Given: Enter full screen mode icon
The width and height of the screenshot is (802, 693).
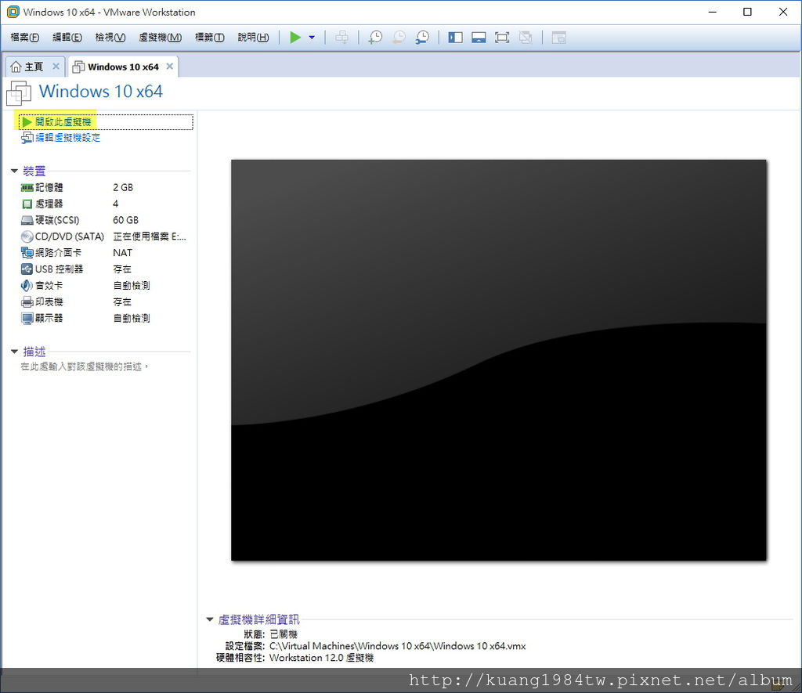Looking at the screenshot, I should [x=502, y=38].
